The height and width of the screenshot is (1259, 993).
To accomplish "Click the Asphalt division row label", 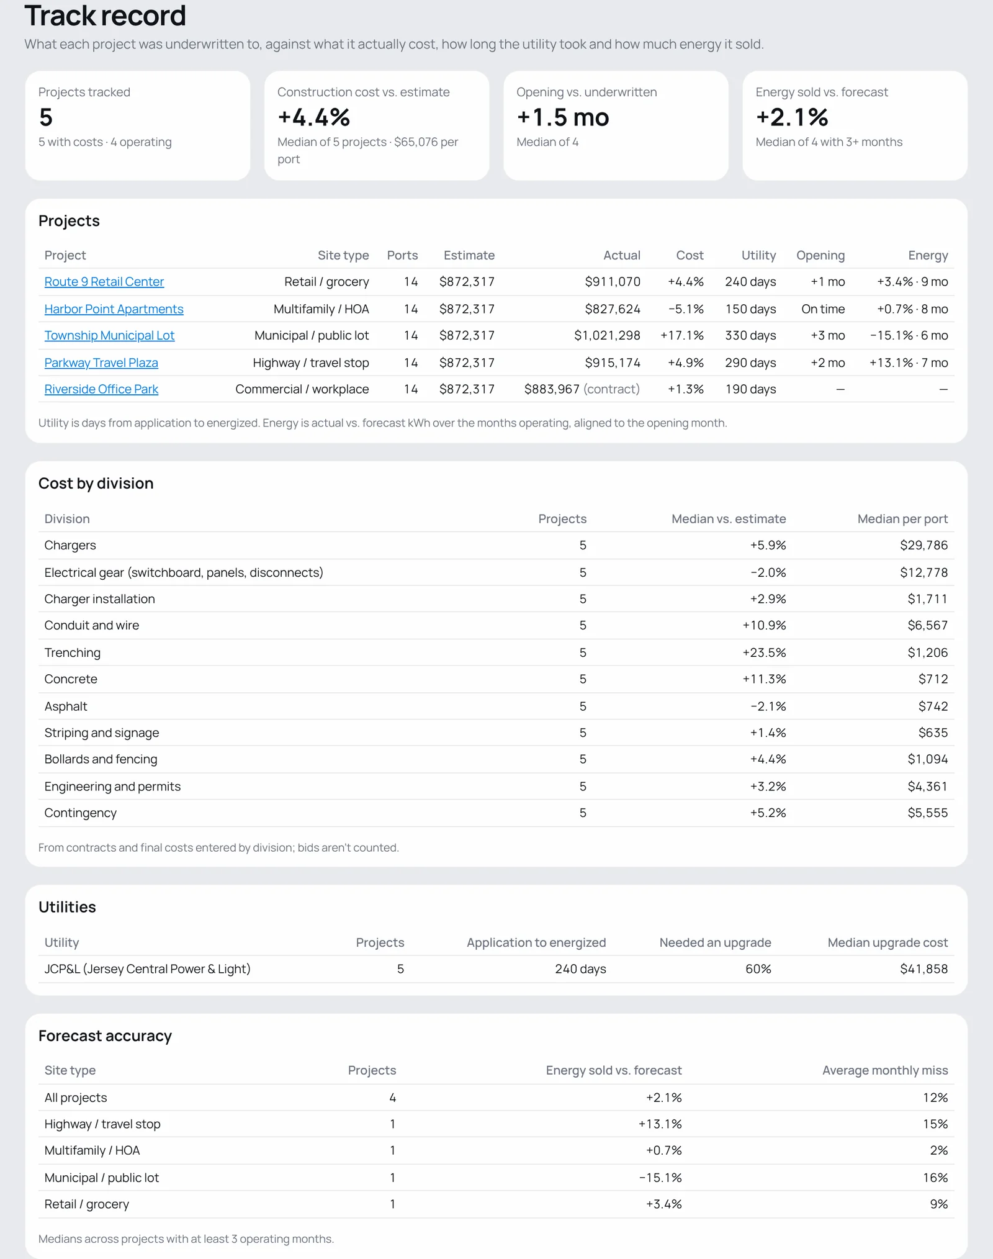I will [66, 706].
